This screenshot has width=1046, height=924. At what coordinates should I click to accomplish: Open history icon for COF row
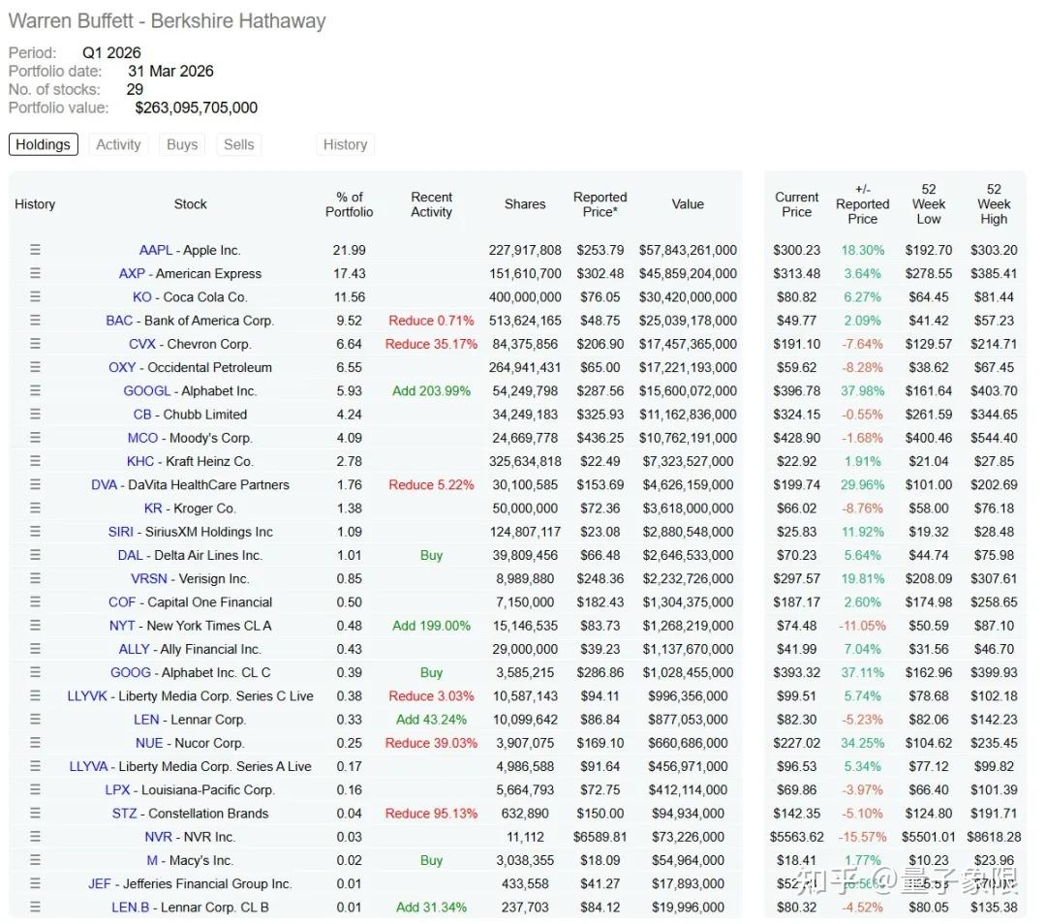(x=36, y=601)
